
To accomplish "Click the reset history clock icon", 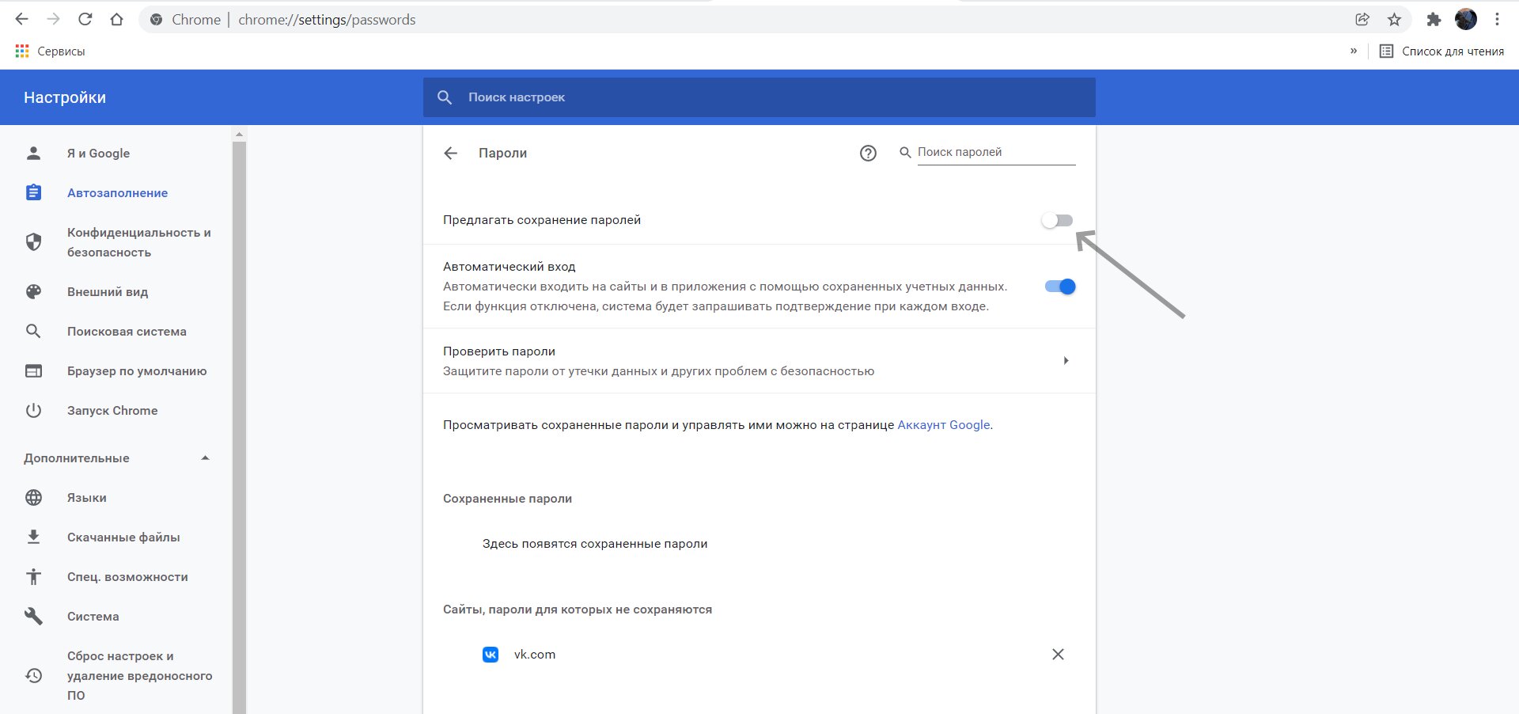I will 33,675.
